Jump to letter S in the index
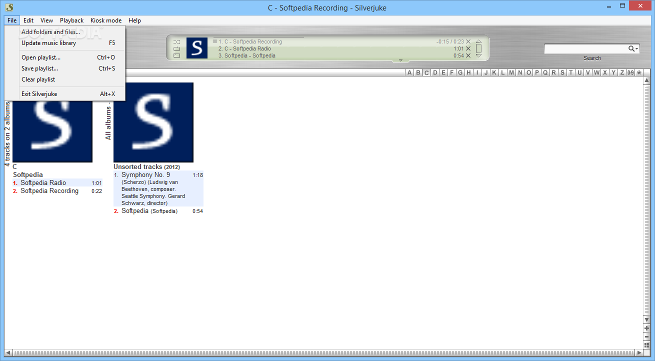 tap(562, 72)
